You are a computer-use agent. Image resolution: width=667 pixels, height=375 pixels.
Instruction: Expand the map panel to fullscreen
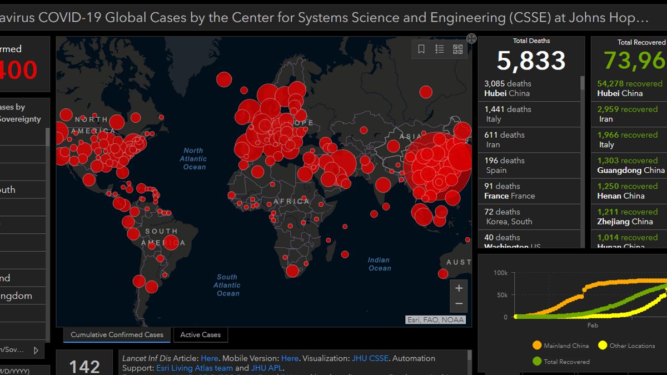[471, 38]
